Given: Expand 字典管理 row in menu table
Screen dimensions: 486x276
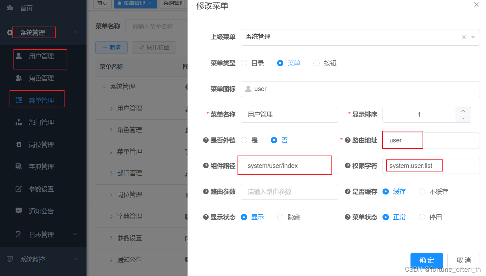Looking at the screenshot, I should click(x=112, y=216).
